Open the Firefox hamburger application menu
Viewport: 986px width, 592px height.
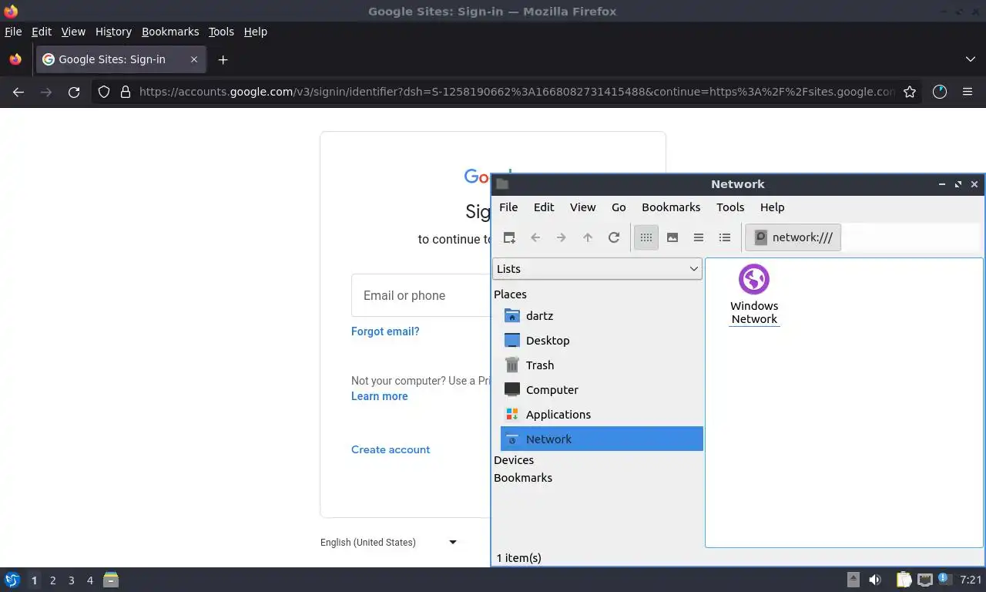click(968, 92)
